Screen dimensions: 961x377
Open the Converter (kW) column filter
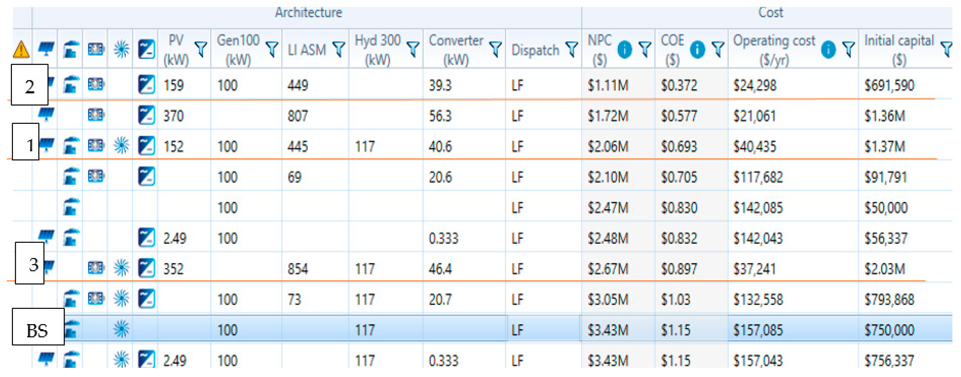coord(495,49)
